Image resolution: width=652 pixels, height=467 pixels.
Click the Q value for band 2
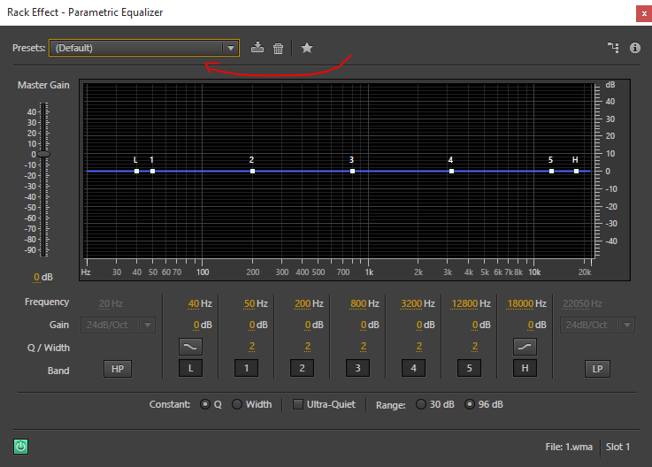308,347
